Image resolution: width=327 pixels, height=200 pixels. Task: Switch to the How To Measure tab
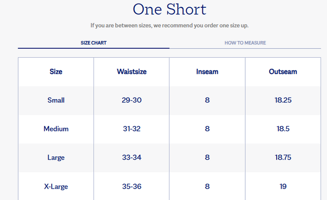coord(245,43)
